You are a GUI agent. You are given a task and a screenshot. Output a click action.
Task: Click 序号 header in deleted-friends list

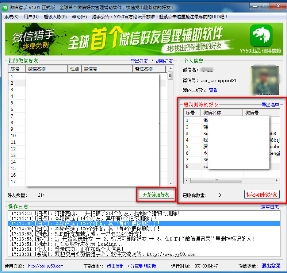pyautogui.click(x=192, y=112)
